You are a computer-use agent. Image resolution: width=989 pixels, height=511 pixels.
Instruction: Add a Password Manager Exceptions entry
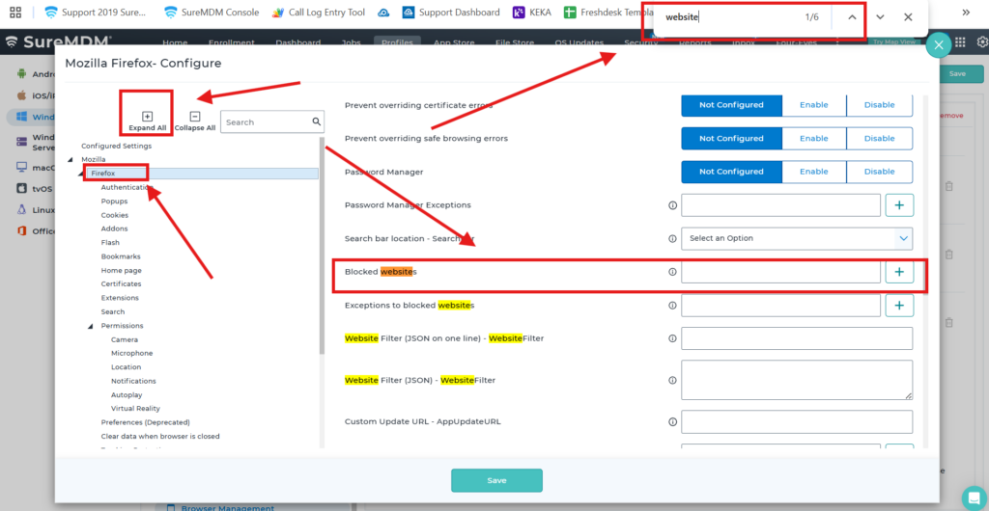pyautogui.click(x=899, y=205)
